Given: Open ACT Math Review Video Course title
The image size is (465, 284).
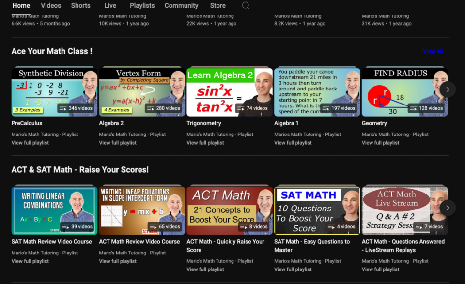Looking at the screenshot, I should tap(139, 241).
